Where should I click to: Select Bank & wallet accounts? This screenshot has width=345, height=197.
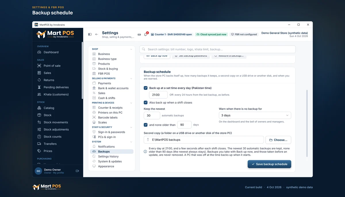pos(112,88)
